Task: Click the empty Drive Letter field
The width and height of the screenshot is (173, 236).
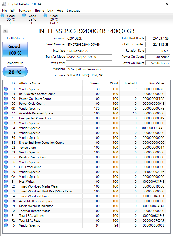Action: pos(89,63)
